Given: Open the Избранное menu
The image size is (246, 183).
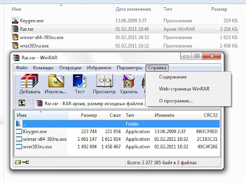Looking at the screenshot, I should 99,68.
